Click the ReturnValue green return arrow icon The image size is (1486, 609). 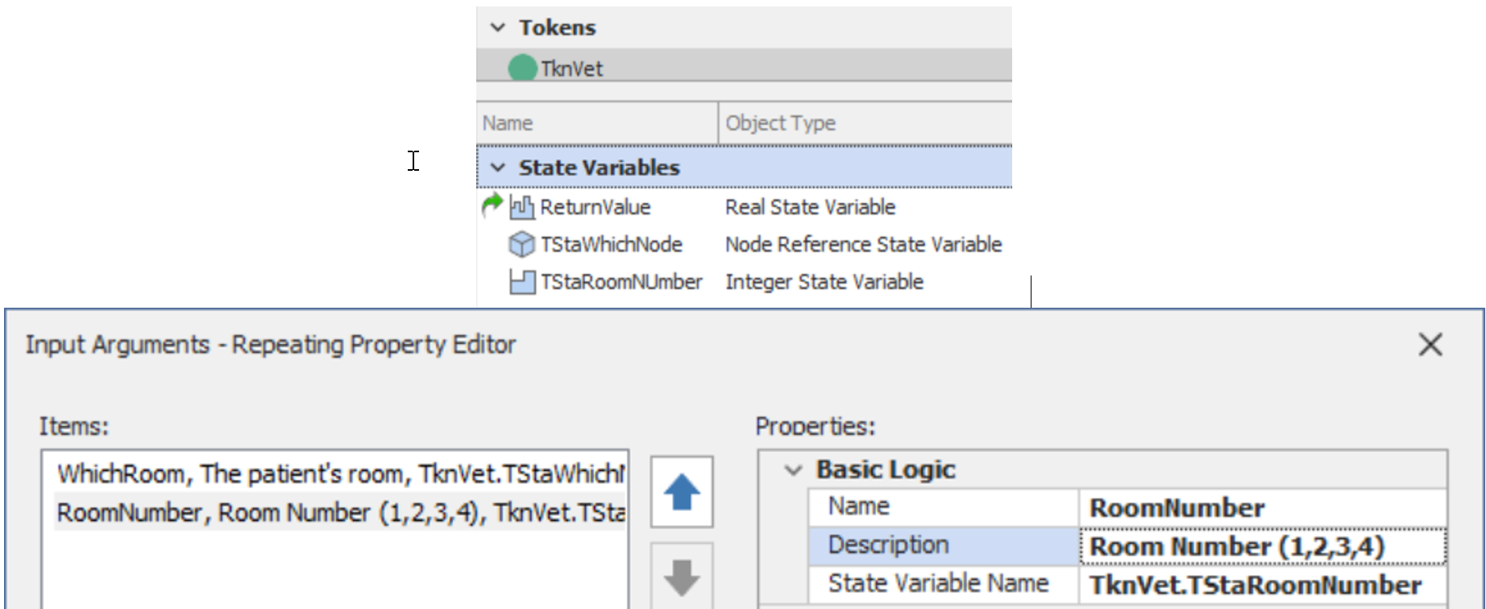click(x=492, y=205)
